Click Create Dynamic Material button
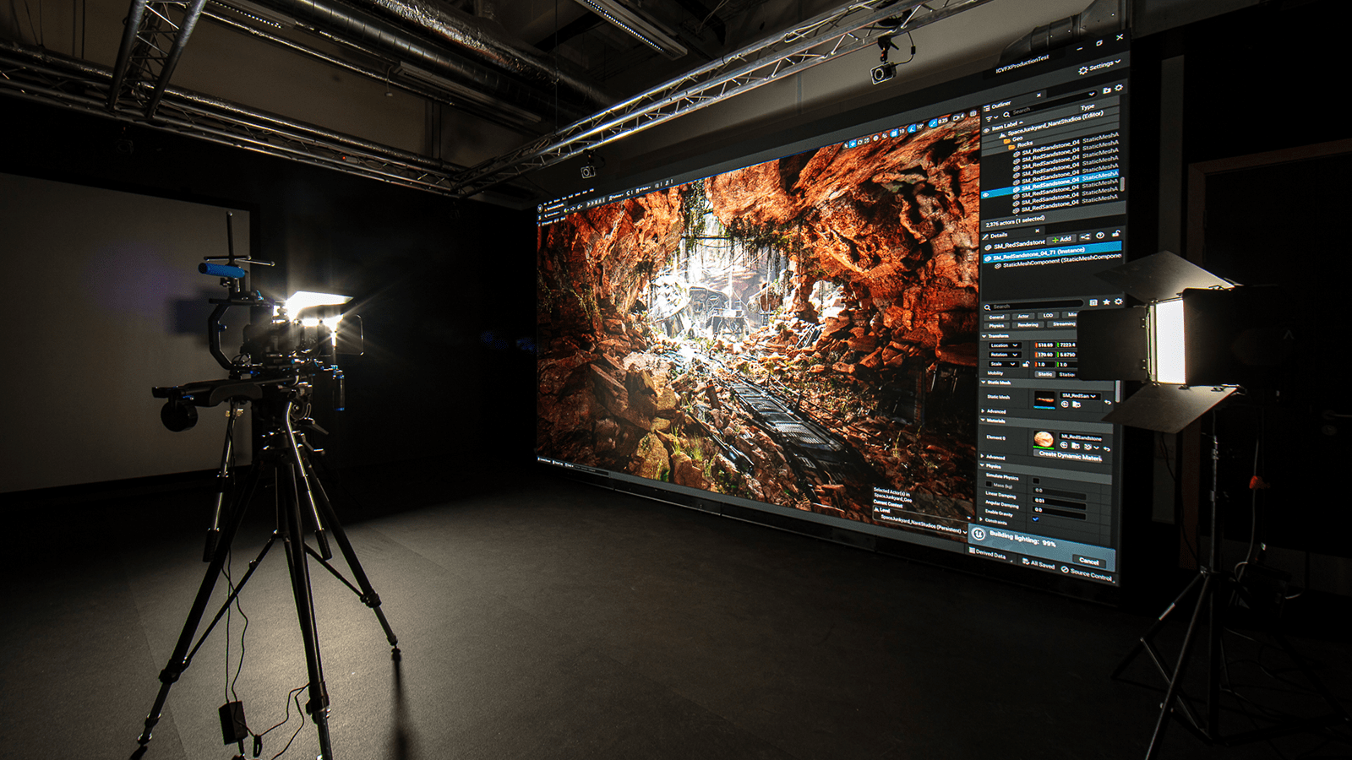 [1069, 455]
